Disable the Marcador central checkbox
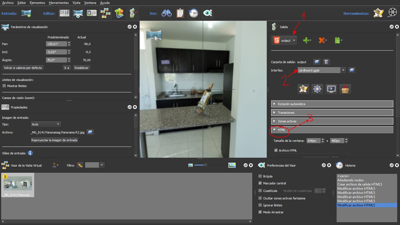 (x=260, y=183)
